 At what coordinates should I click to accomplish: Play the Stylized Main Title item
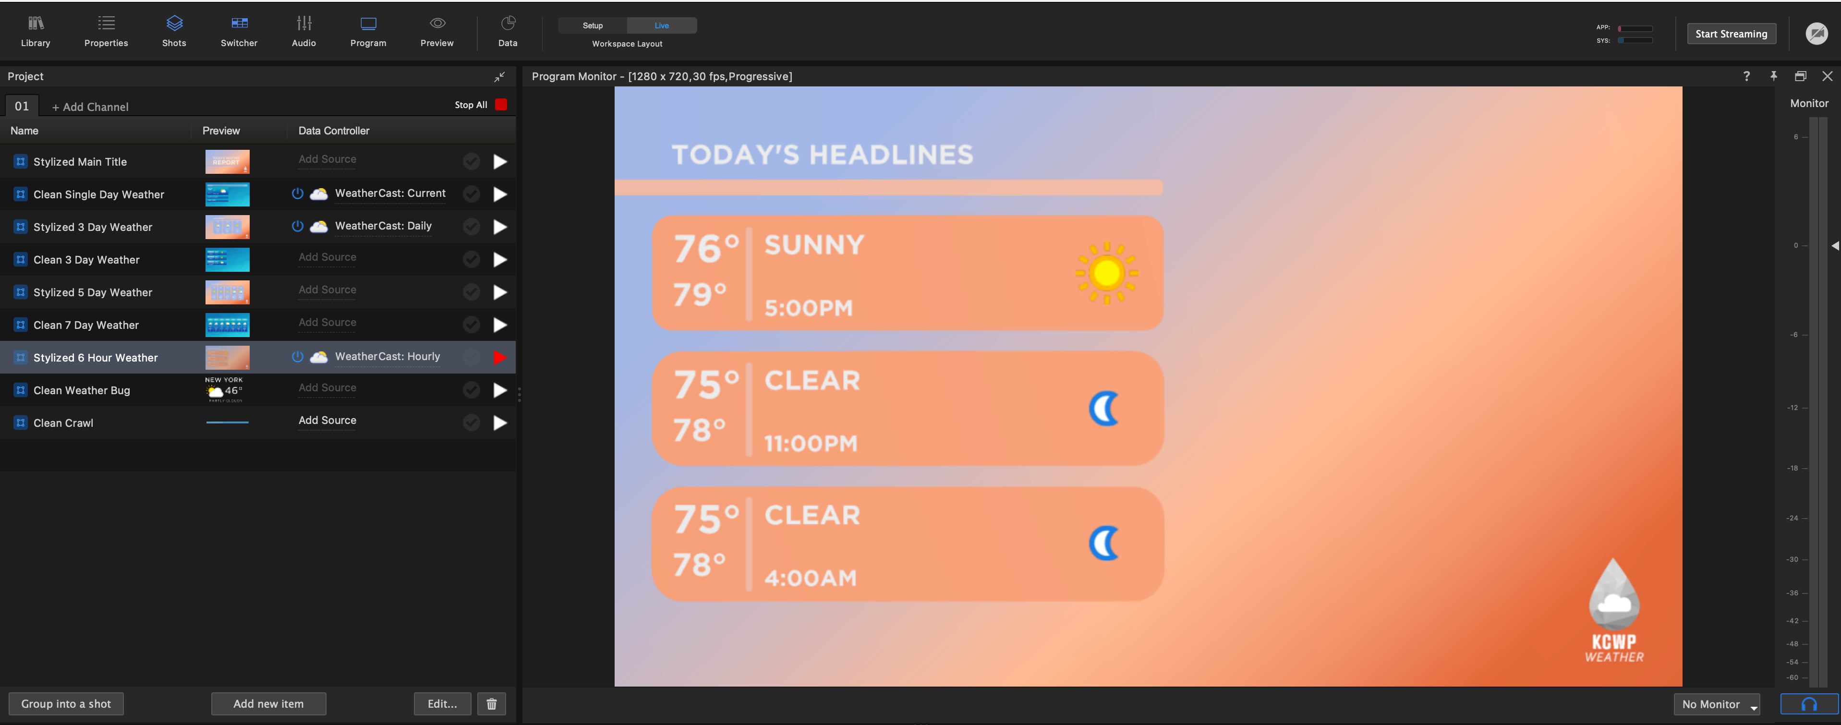coord(500,162)
